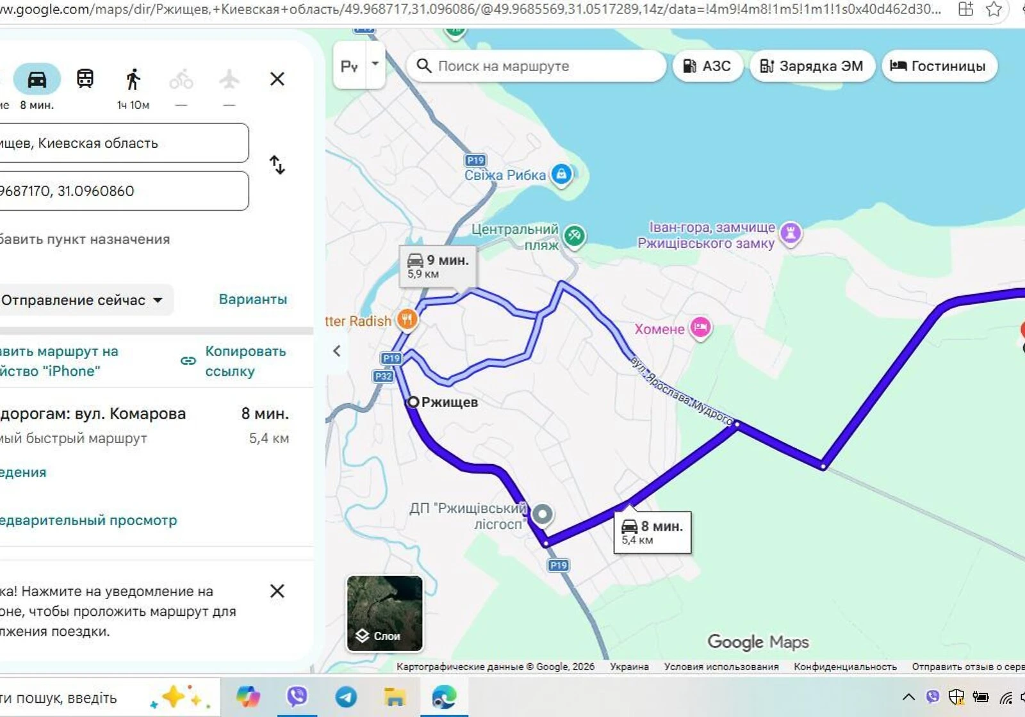Swap start and destination points
The height and width of the screenshot is (717, 1025).
coord(277,165)
